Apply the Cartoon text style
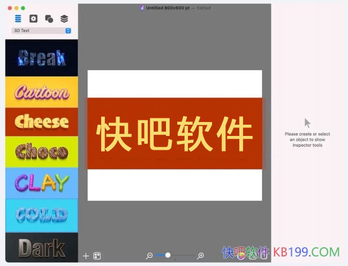This screenshot has width=348, height=266. (41, 92)
